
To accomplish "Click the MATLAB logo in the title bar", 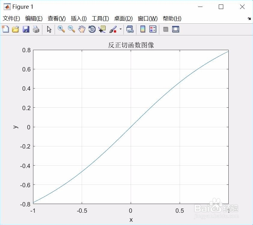I will pyautogui.click(x=7, y=7).
